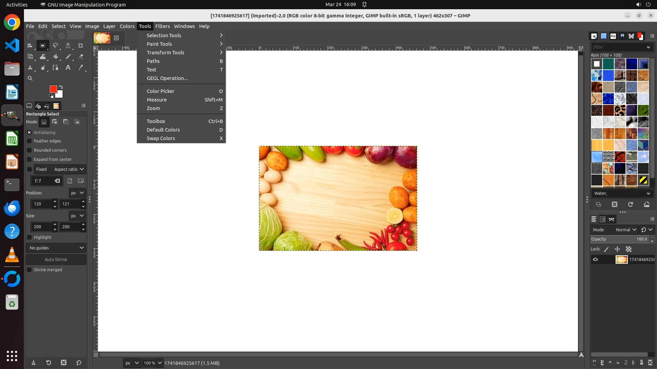Click the Auto Shrink button
The image size is (657, 369).
click(56, 260)
